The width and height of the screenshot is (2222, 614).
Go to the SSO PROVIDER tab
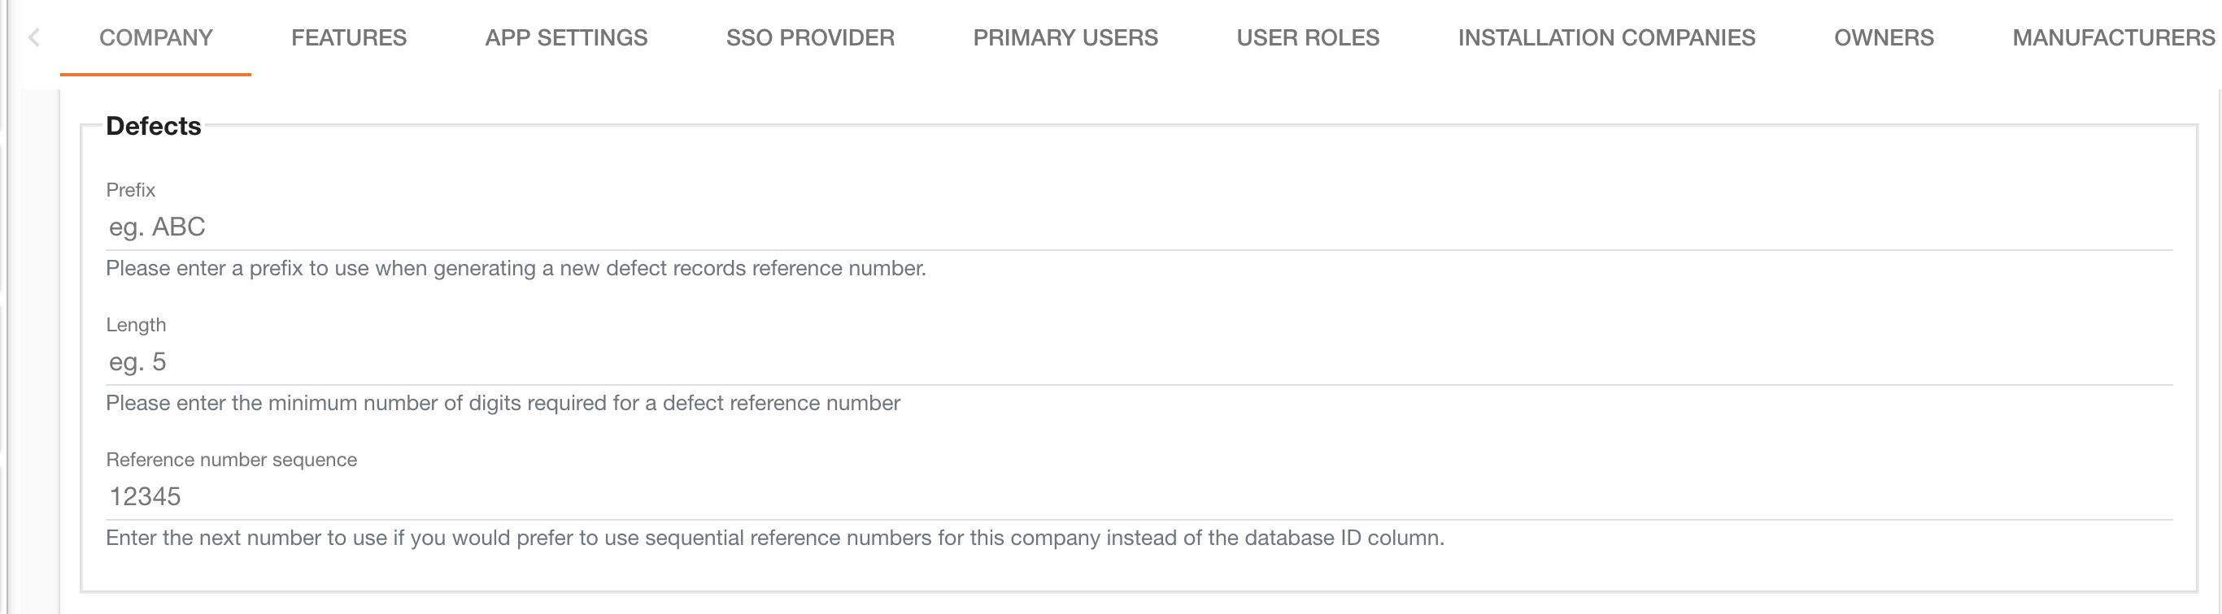pyautogui.click(x=810, y=38)
